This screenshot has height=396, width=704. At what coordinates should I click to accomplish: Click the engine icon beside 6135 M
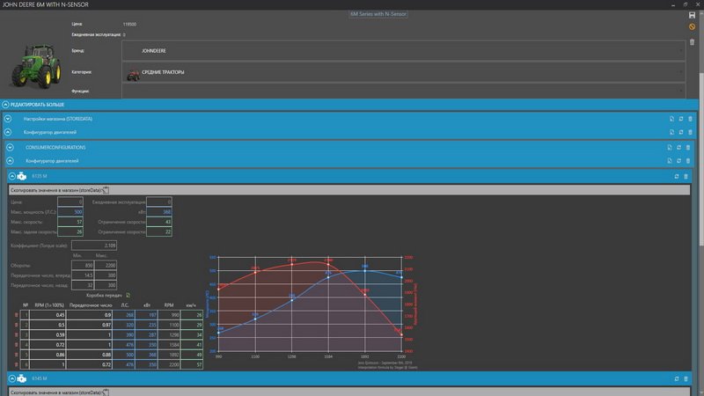point(21,177)
